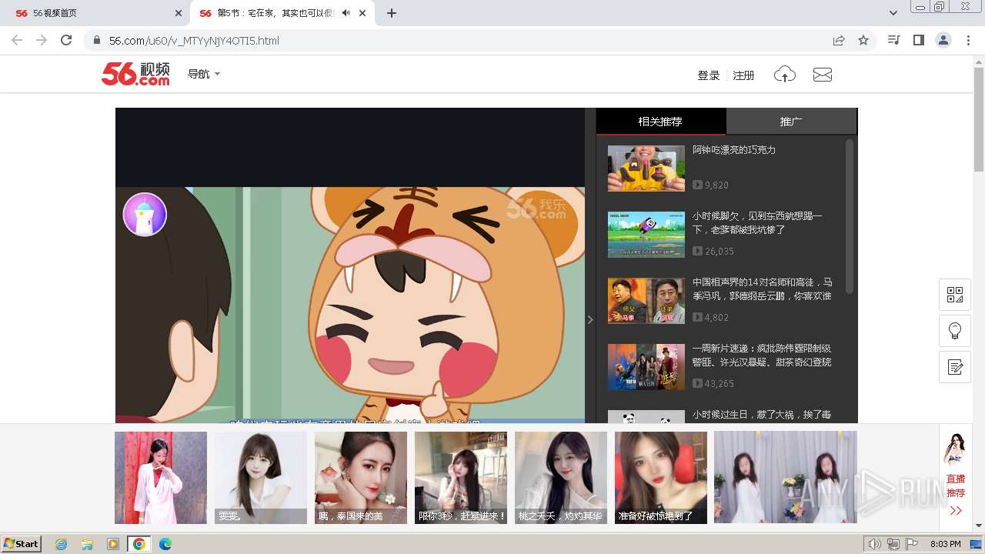Open the 咦，泰国来的美 live thumbnail

[361, 478]
